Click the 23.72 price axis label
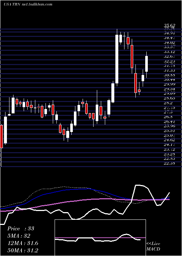The width and height of the screenshot is (182, 256). tap(170, 149)
